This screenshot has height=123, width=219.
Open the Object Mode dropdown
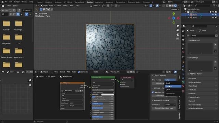pyautogui.click(x=48, y=6)
